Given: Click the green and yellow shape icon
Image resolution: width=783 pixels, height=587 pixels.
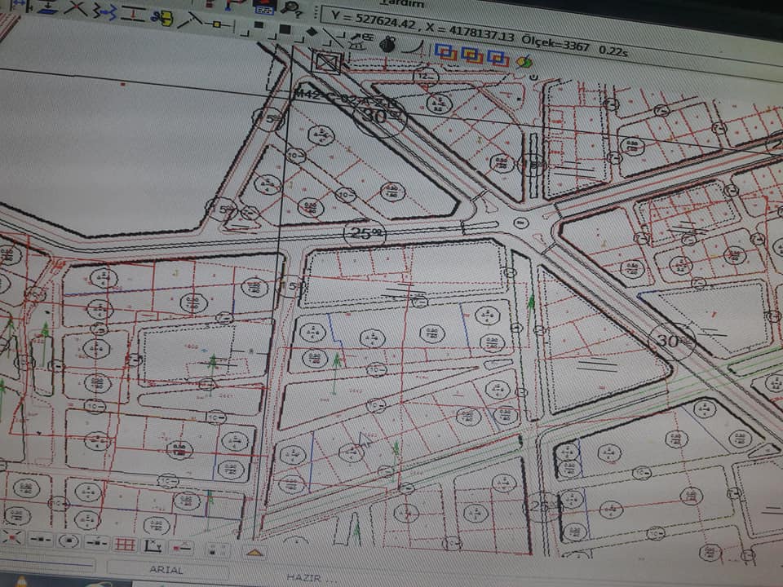Looking at the screenshot, I should pos(524,61).
